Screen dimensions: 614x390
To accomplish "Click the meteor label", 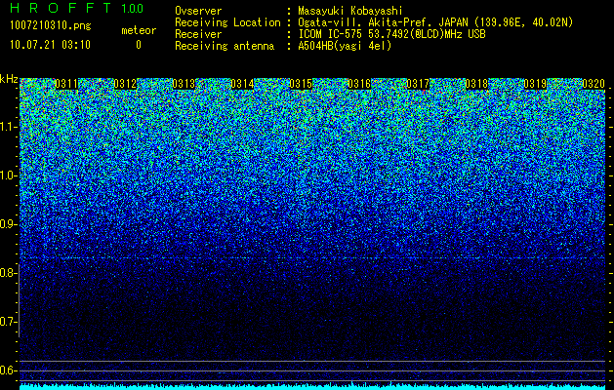I will [x=139, y=30].
